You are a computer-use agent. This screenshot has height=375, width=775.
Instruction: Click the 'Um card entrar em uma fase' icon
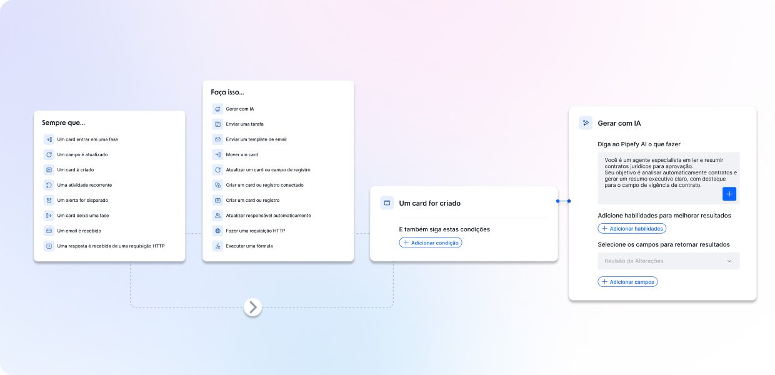(x=49, y=139)
